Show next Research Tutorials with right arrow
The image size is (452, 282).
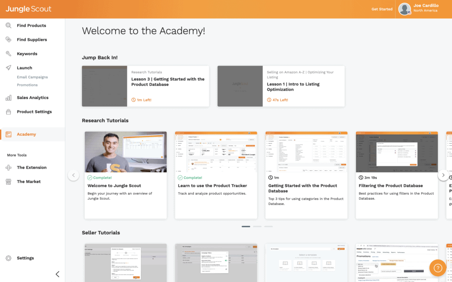443,175
